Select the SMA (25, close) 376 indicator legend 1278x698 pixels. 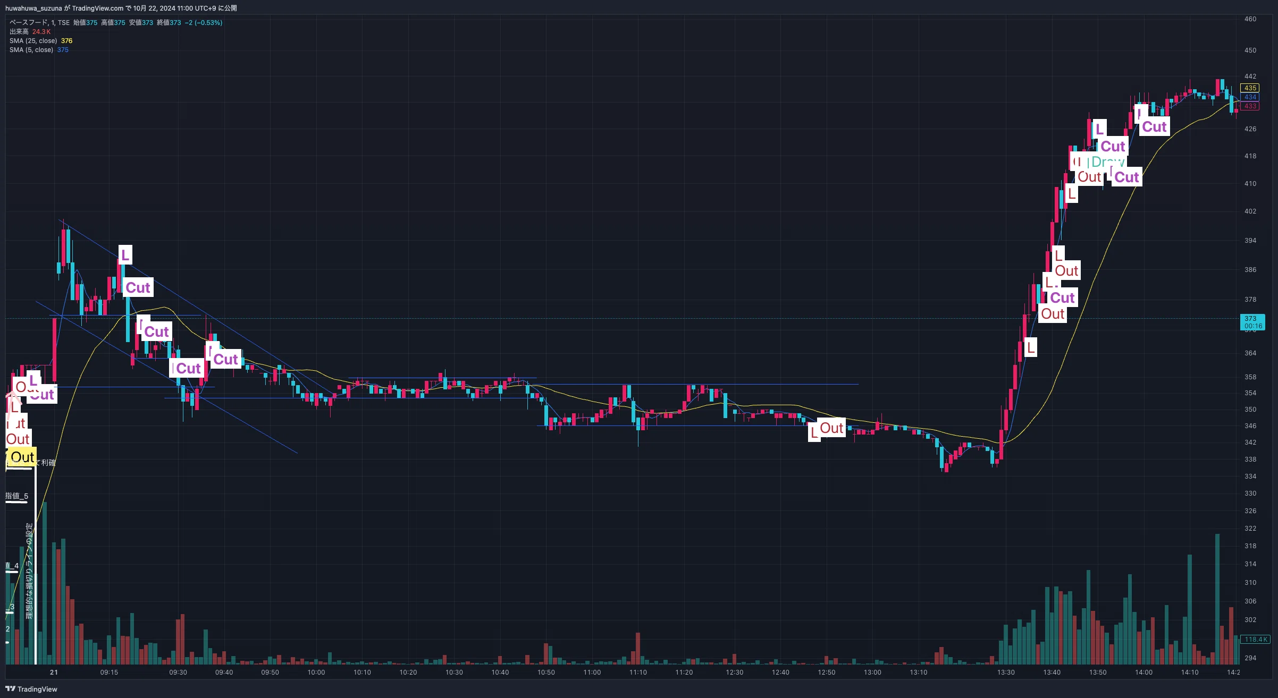click(41, 41)
